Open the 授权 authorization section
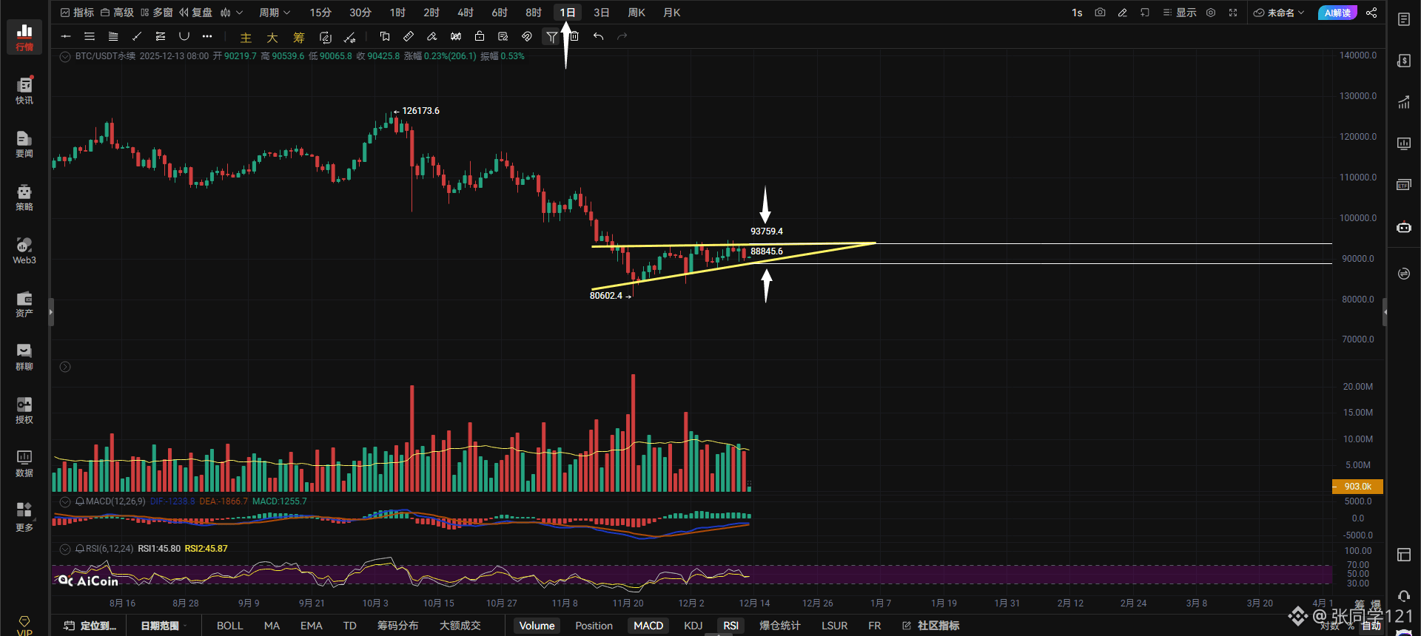 pos(24,410)
